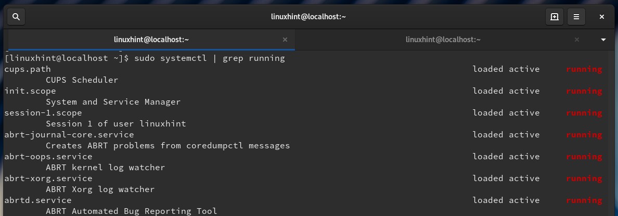Open the hamburger menu
The width and height of the screenshot is (618, 216).
coord(576,17)
